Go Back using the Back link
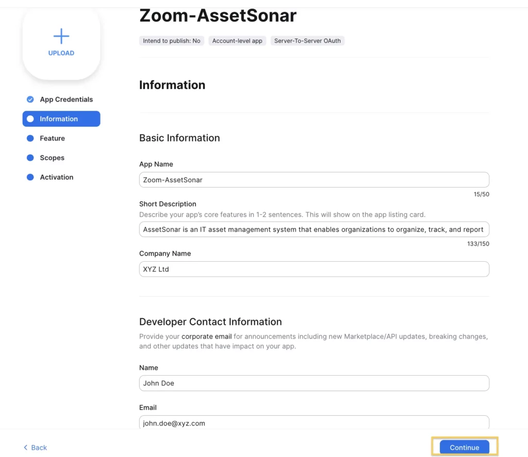528x457 pixels. (35, 448)
